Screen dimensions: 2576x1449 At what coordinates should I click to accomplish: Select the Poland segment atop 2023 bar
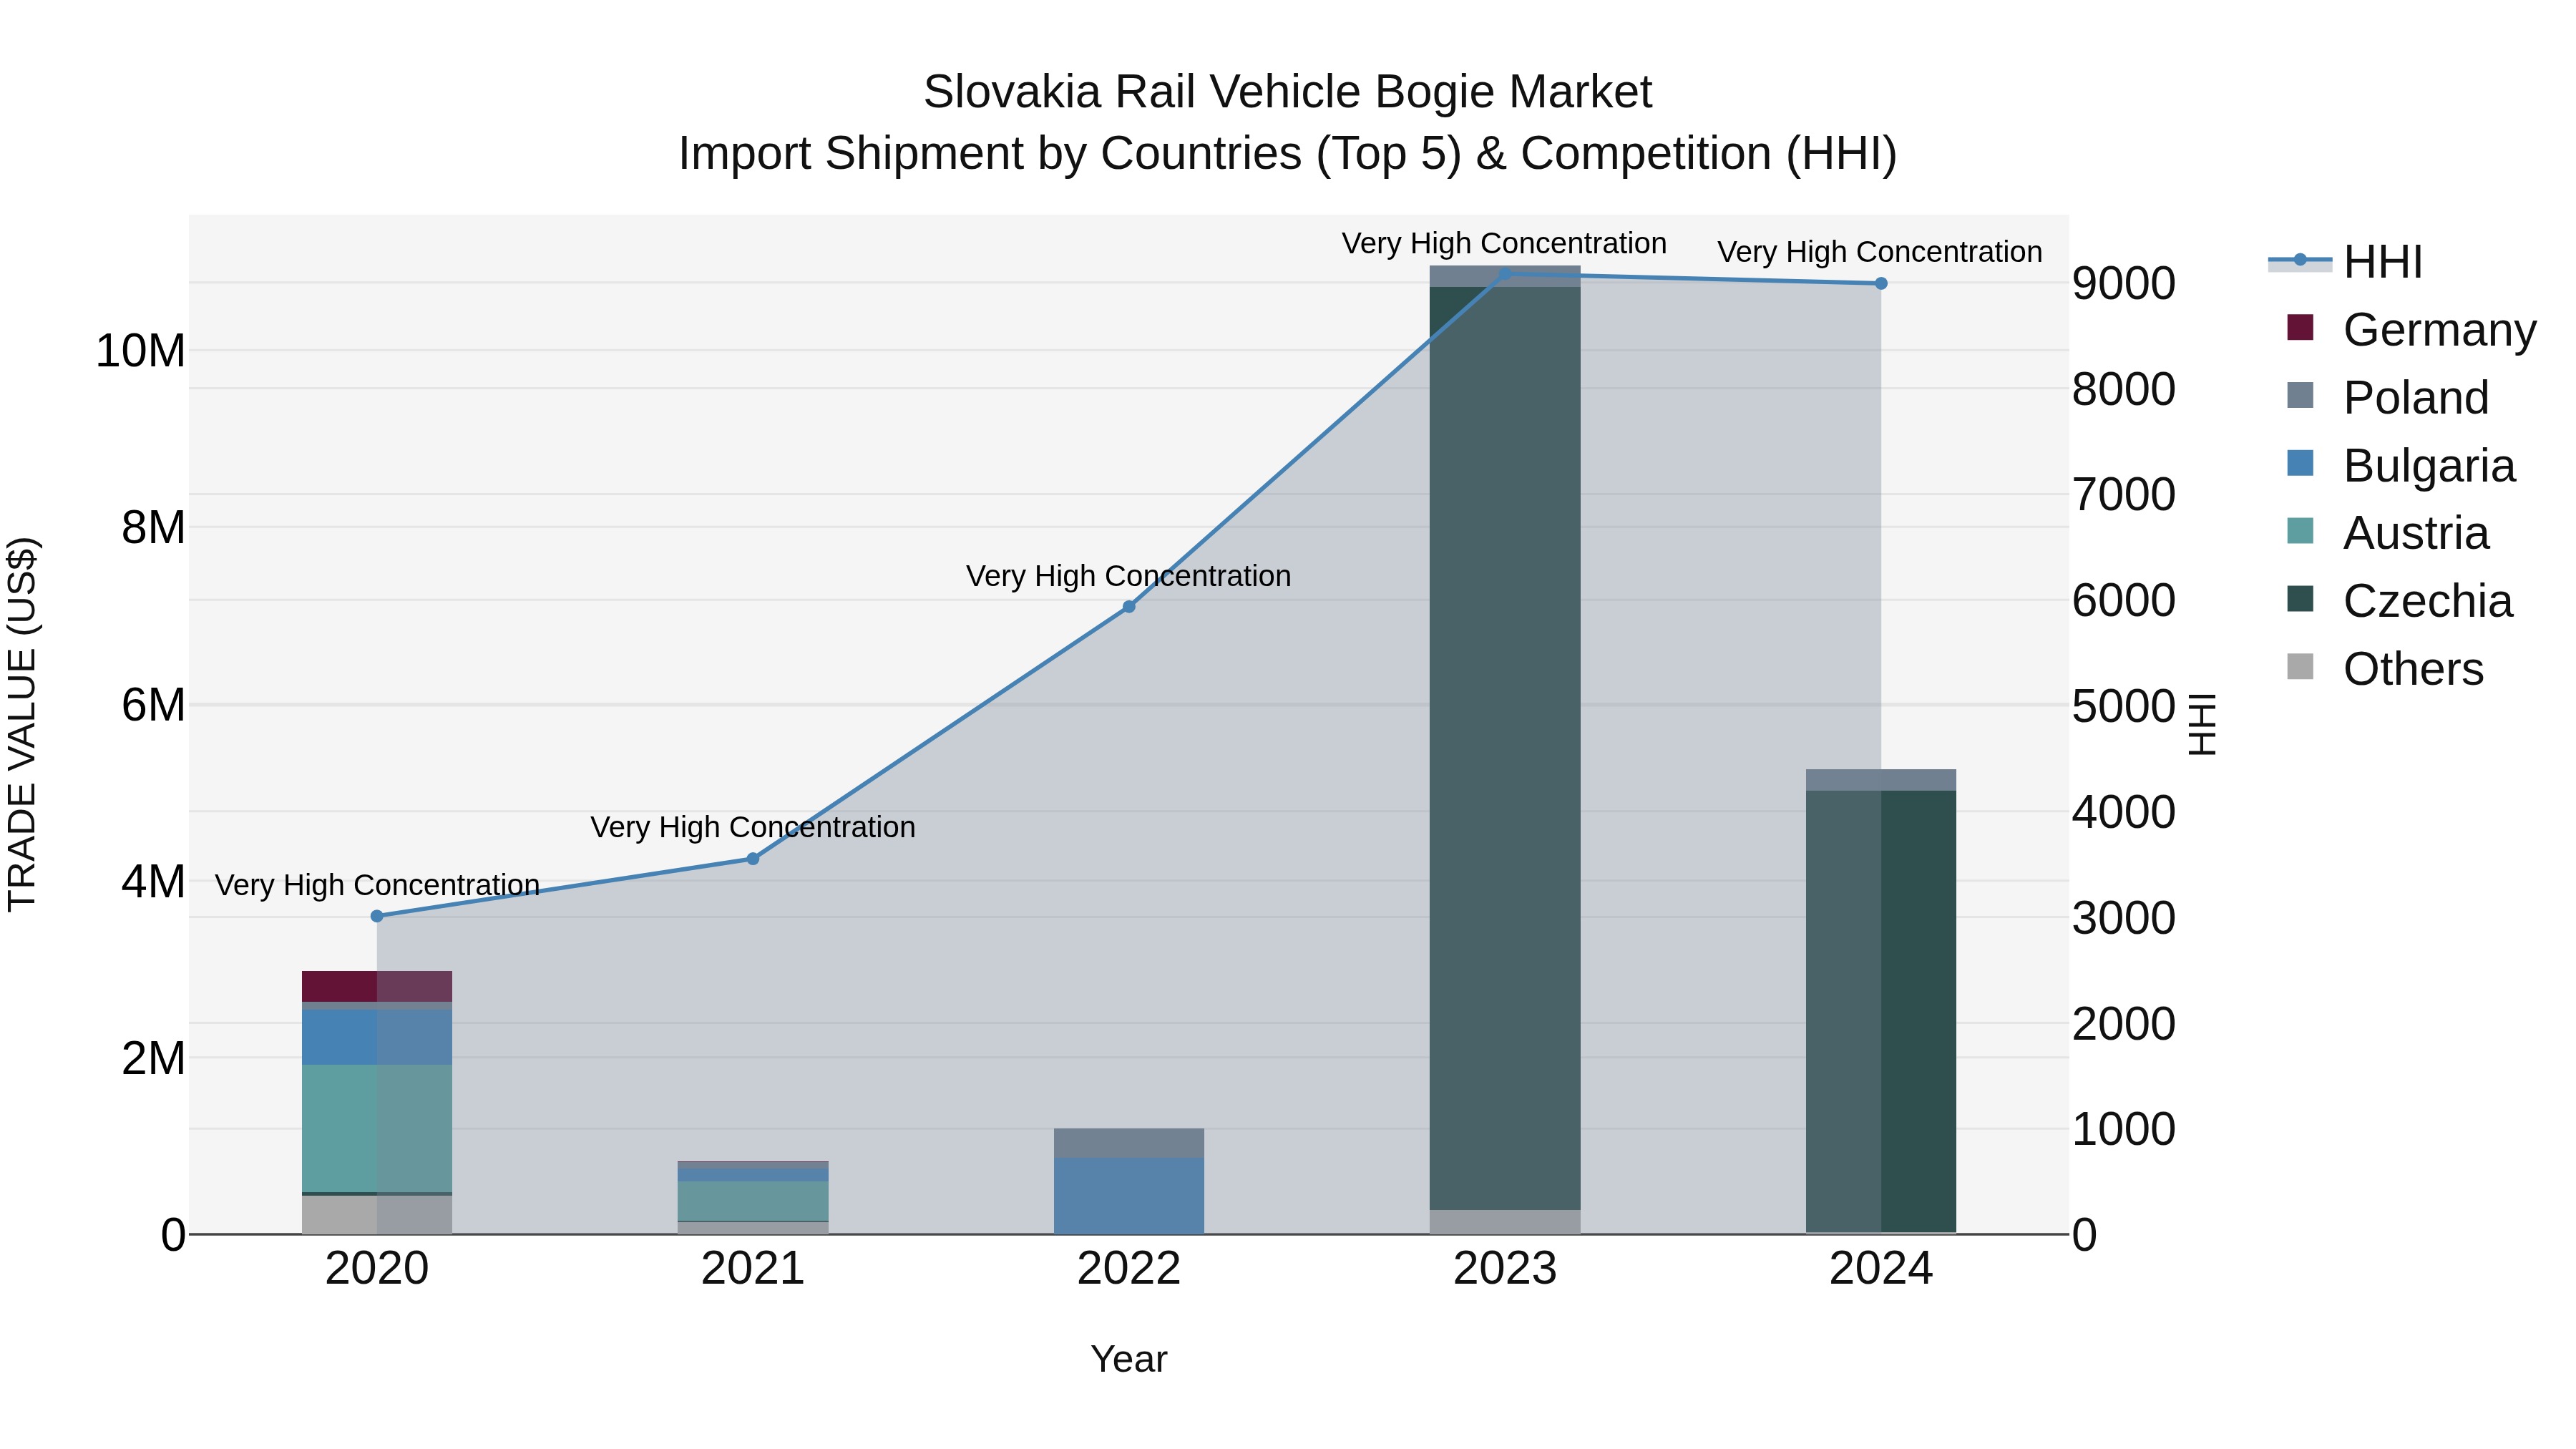click(x=1505, y=276)
